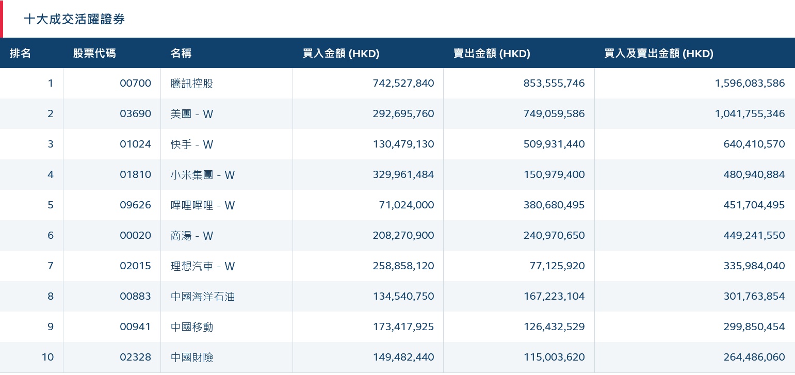Select stock code 00700
The height and width of the screenshot is (375, 795).
click(135, 84)
